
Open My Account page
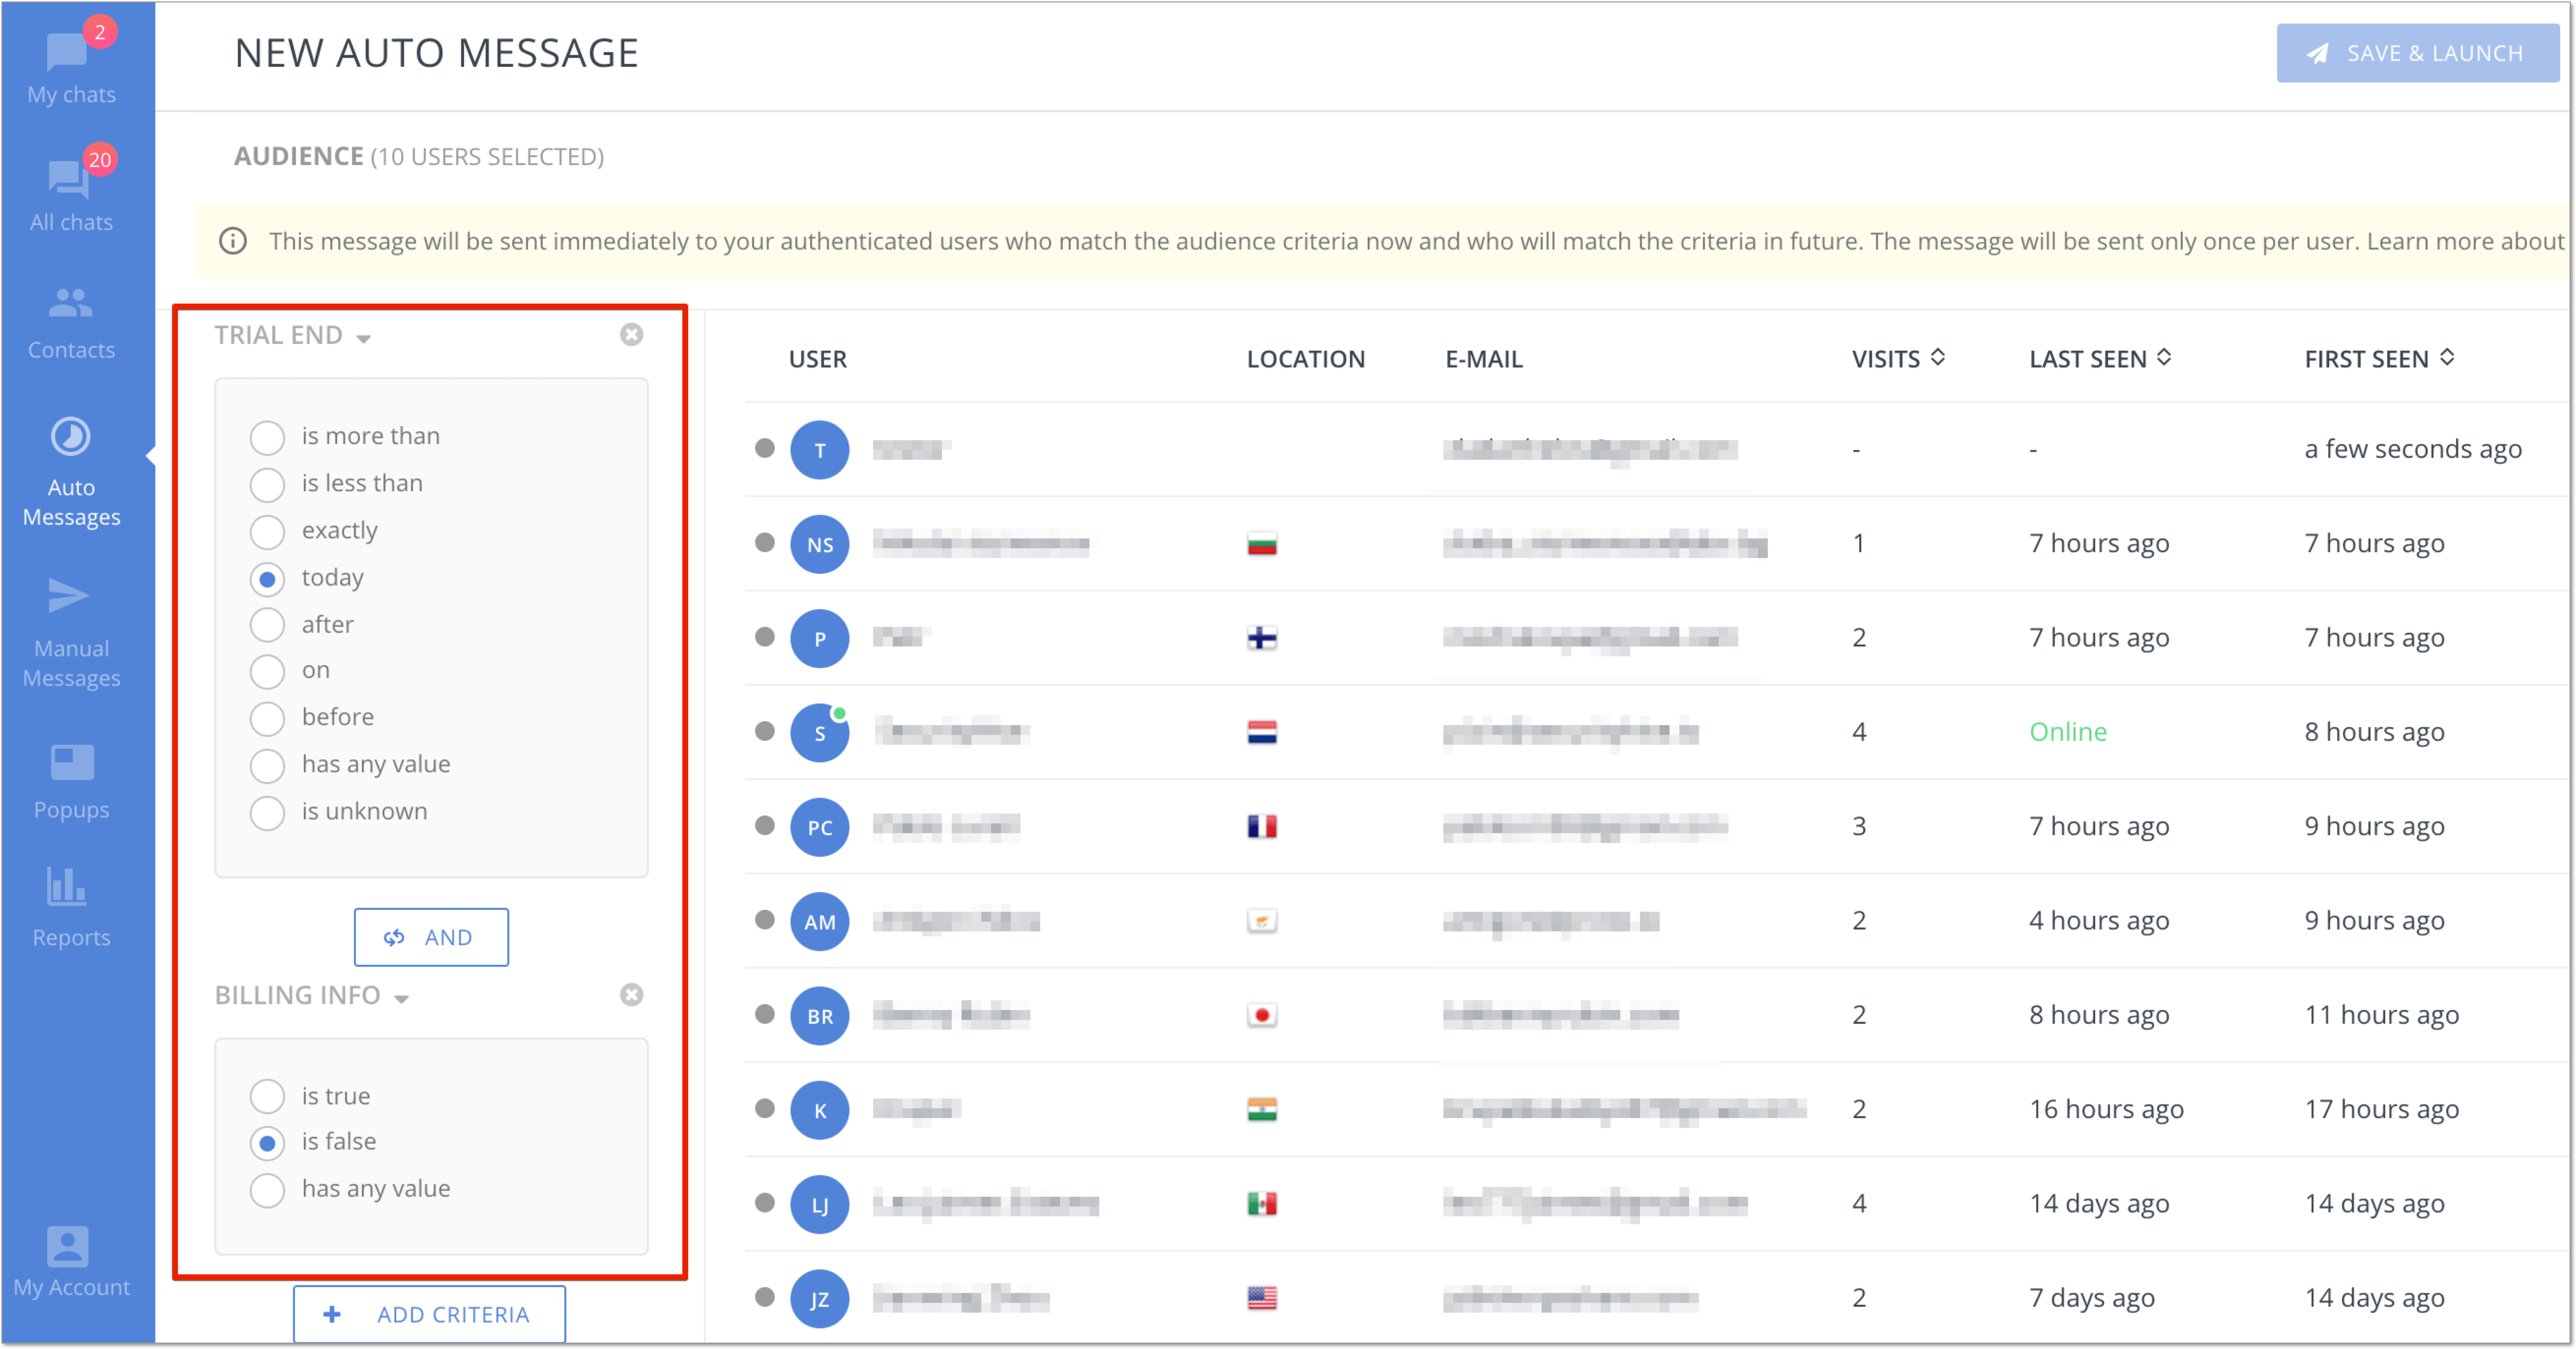pos(71,1261)
